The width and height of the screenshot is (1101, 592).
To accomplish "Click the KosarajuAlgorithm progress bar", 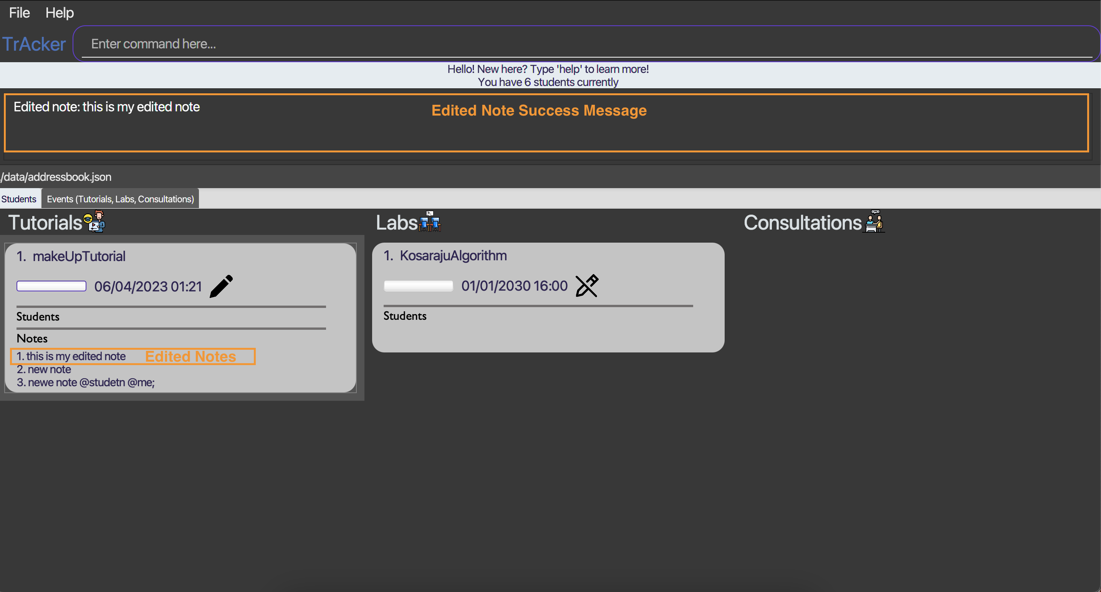I will pyautogui.click(x=419, y=286).
